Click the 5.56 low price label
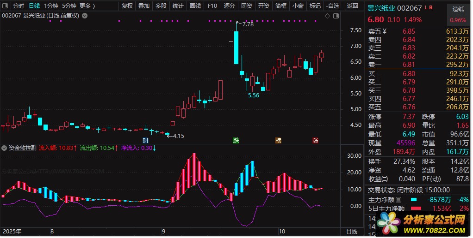Image resolution: width=473 pixels, height=238 pixels. 254,95
